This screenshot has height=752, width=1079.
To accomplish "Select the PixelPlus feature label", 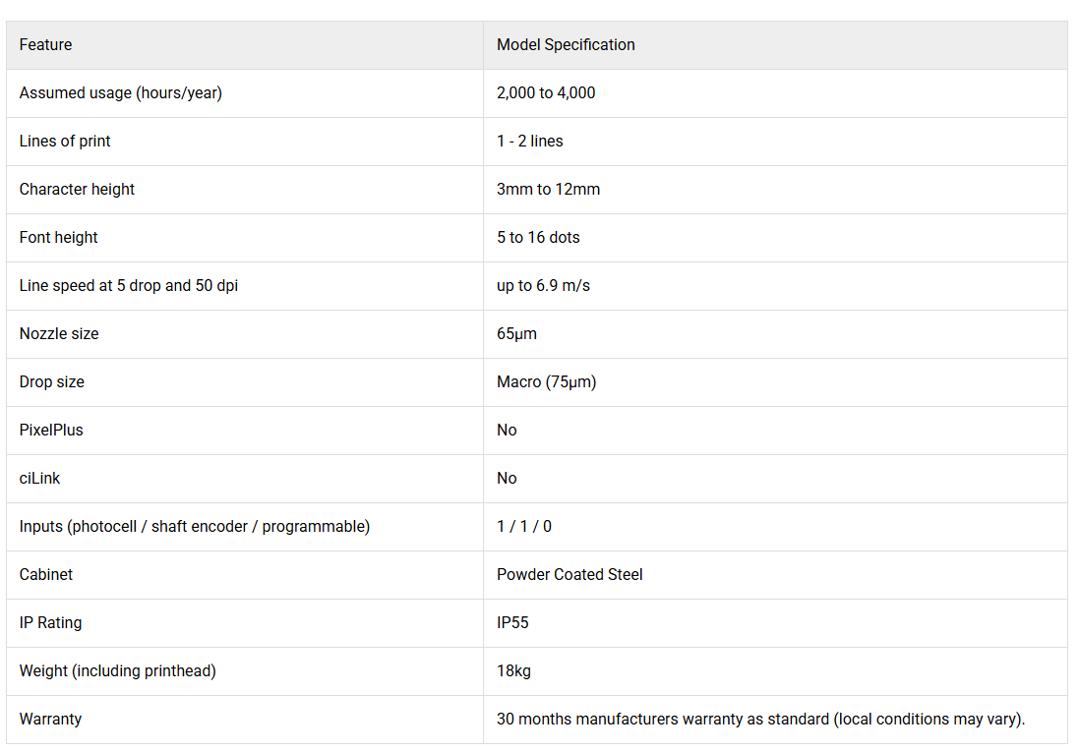I will point(51,430).
